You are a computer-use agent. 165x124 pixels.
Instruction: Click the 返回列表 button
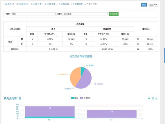[x=153, y=5]
